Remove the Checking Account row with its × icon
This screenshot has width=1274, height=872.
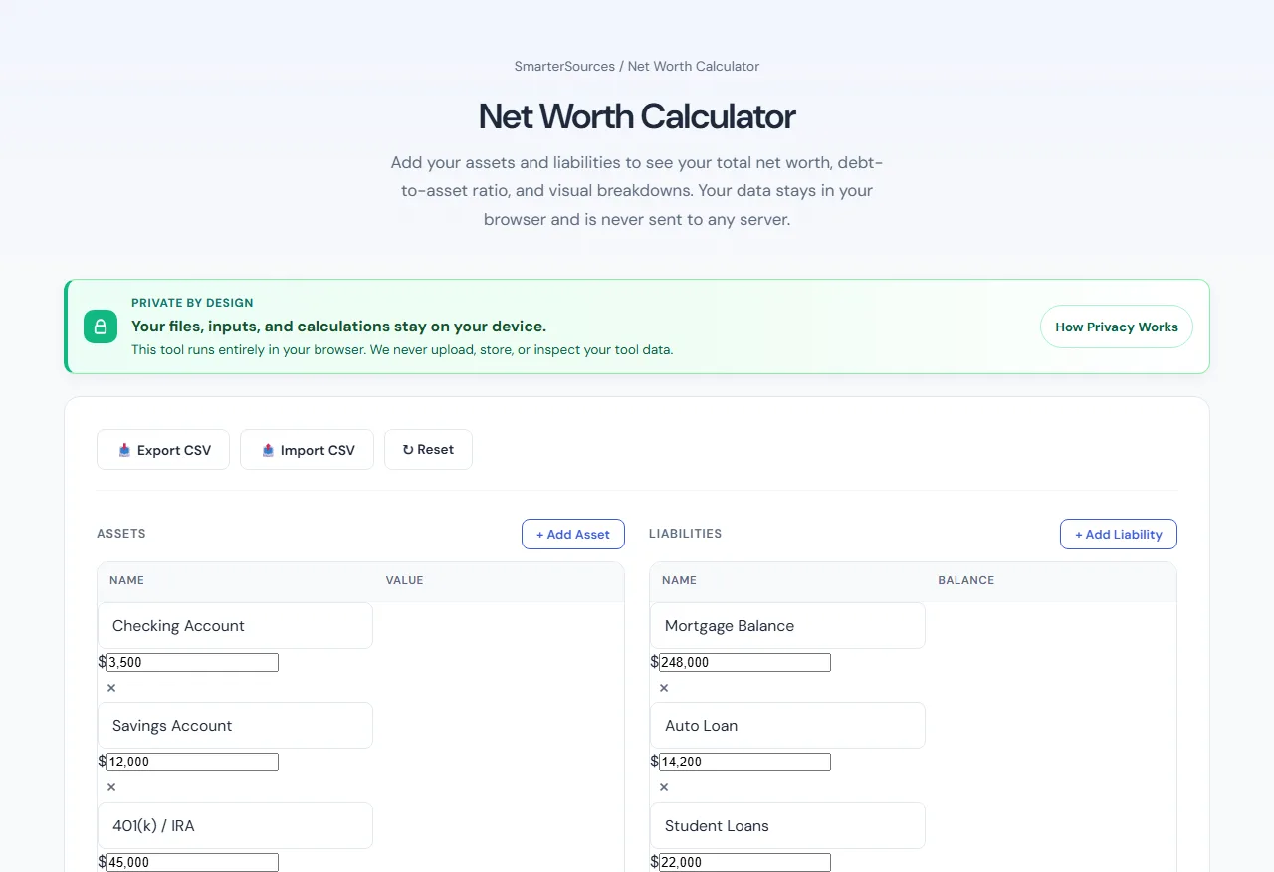click(110, 687)
